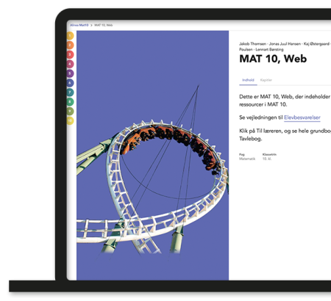
Task: Open chapter 10 yellow circle
Action: (70, 120)
